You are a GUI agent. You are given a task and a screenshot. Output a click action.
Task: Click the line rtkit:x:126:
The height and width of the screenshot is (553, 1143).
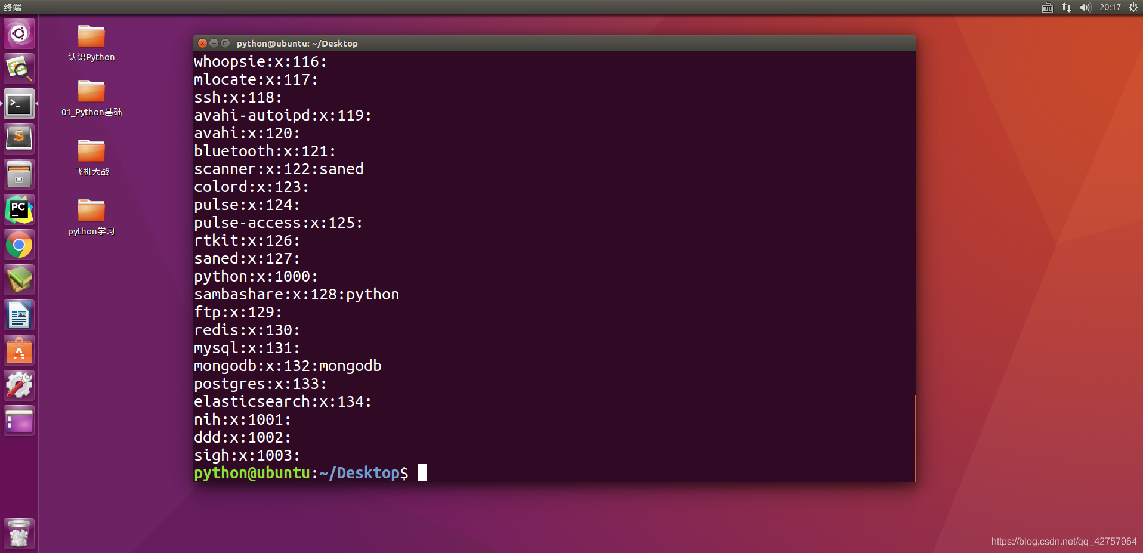(247, 240)
